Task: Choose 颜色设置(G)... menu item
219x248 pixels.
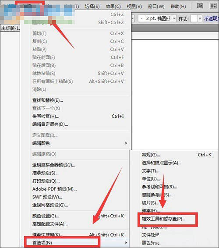Action: (46, 216)
